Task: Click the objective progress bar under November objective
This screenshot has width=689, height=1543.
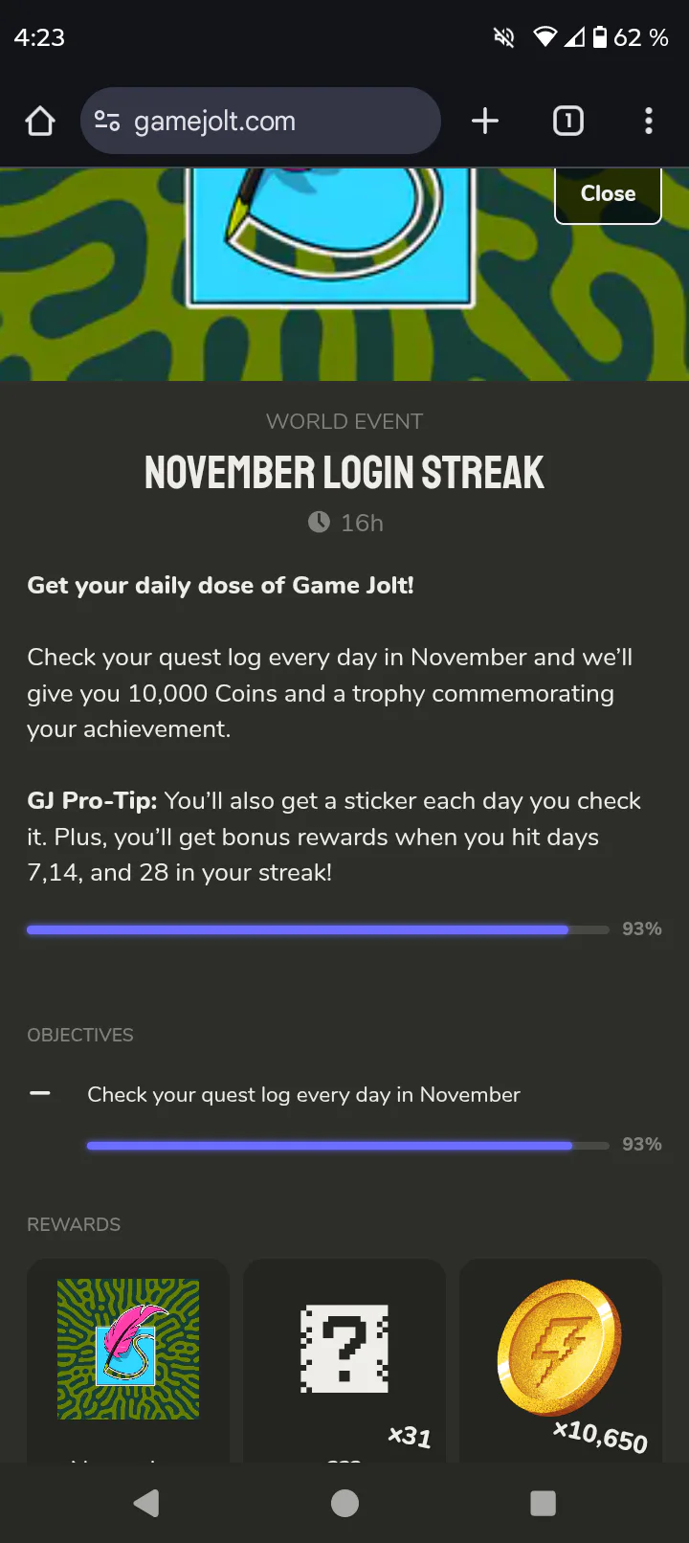Action: [347, 1145]
